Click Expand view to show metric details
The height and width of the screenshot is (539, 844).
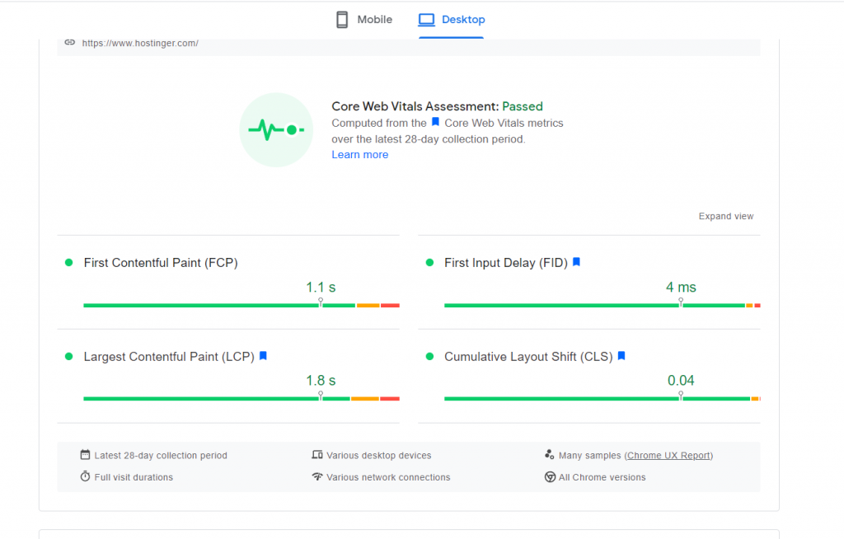pyautogui.click(x=726, y=216)
